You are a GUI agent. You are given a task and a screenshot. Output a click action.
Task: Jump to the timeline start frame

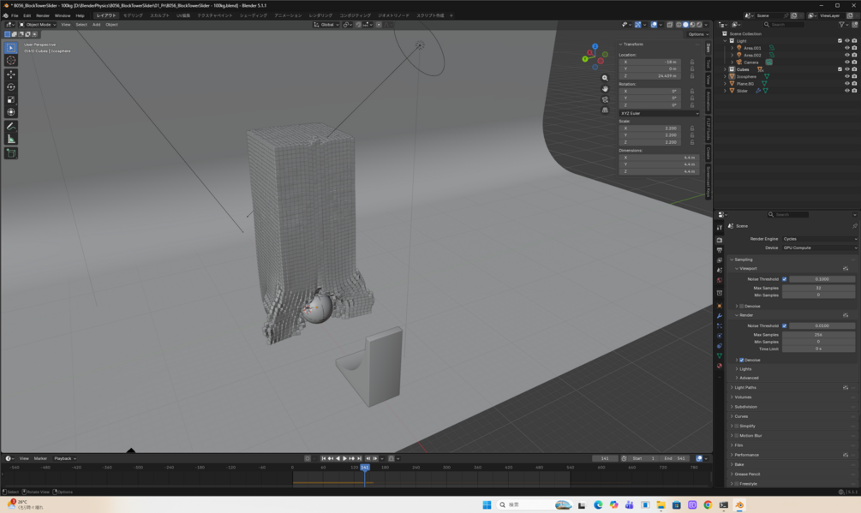point(324,458)
